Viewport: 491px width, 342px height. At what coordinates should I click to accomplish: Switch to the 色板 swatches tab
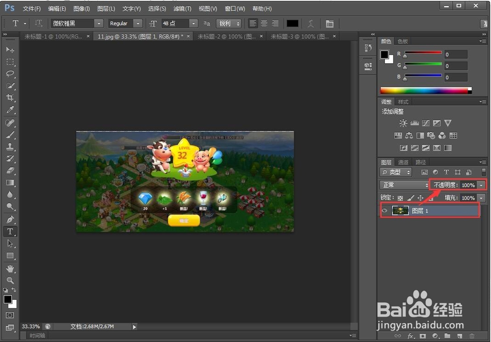[x=403, y=41]
